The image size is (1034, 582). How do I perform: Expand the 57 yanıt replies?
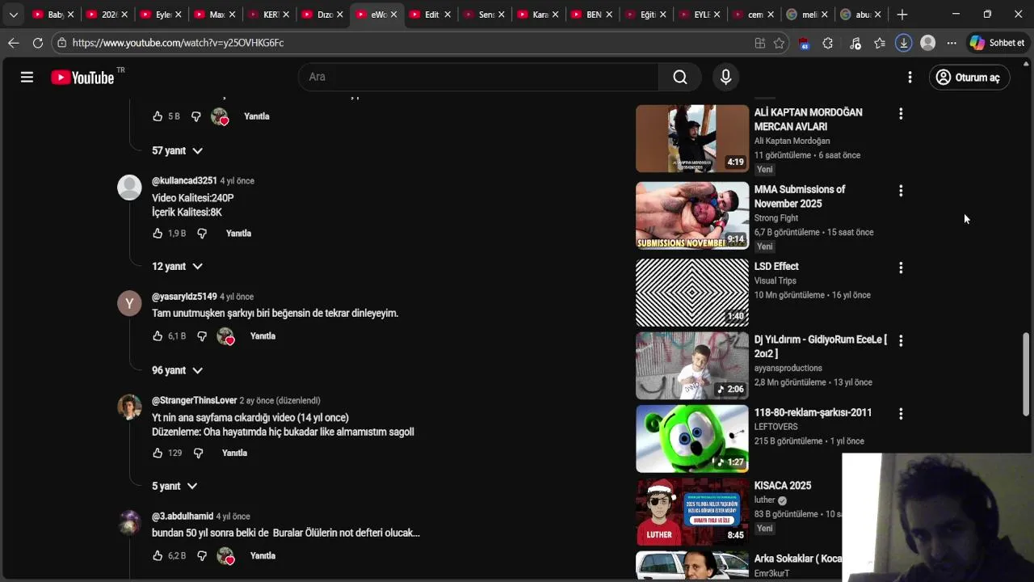(x=177, y=151)
